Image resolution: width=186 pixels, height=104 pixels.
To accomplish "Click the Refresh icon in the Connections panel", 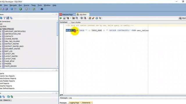I will (x=1, y=18).
